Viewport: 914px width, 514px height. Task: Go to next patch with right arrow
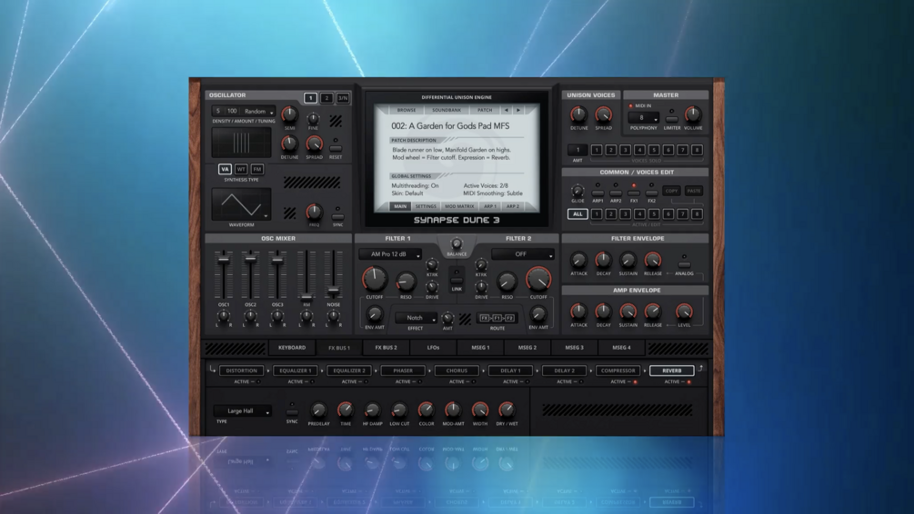click(x=518, y=110)
